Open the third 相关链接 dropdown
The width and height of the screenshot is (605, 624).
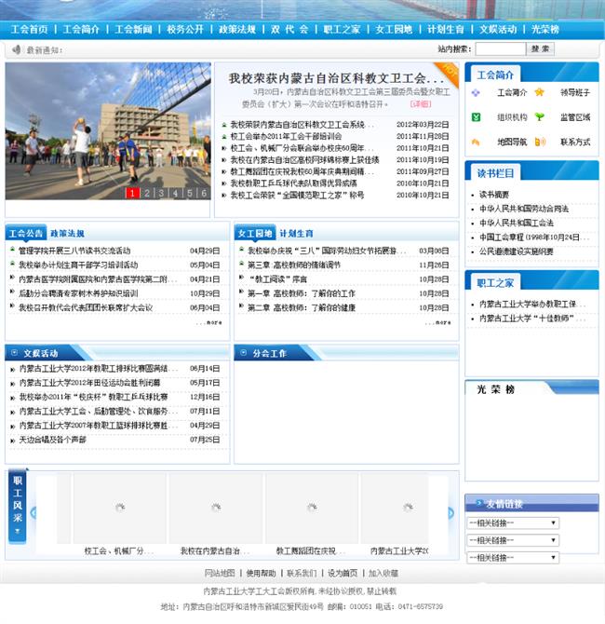coord(513,557)
